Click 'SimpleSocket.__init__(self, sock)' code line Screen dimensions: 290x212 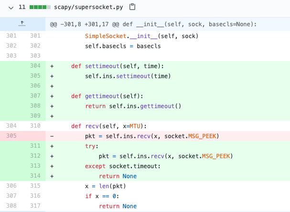142,36
